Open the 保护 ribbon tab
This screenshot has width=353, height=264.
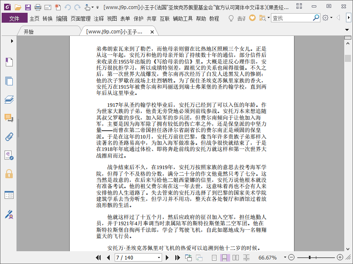[x=138, y=19]
